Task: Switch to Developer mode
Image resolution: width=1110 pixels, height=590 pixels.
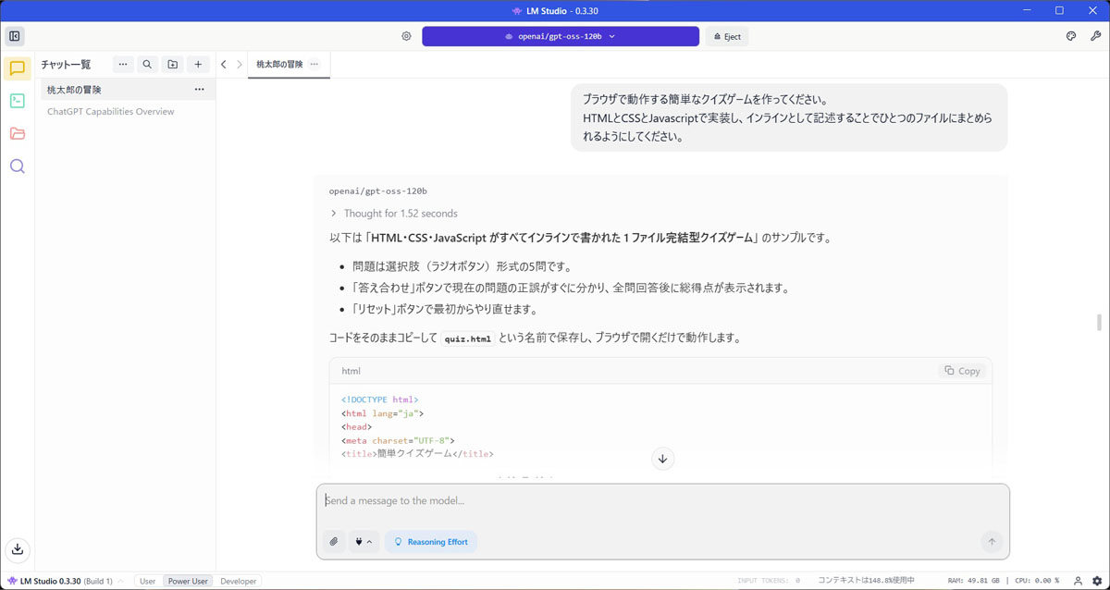Action: tap(238, 581)
